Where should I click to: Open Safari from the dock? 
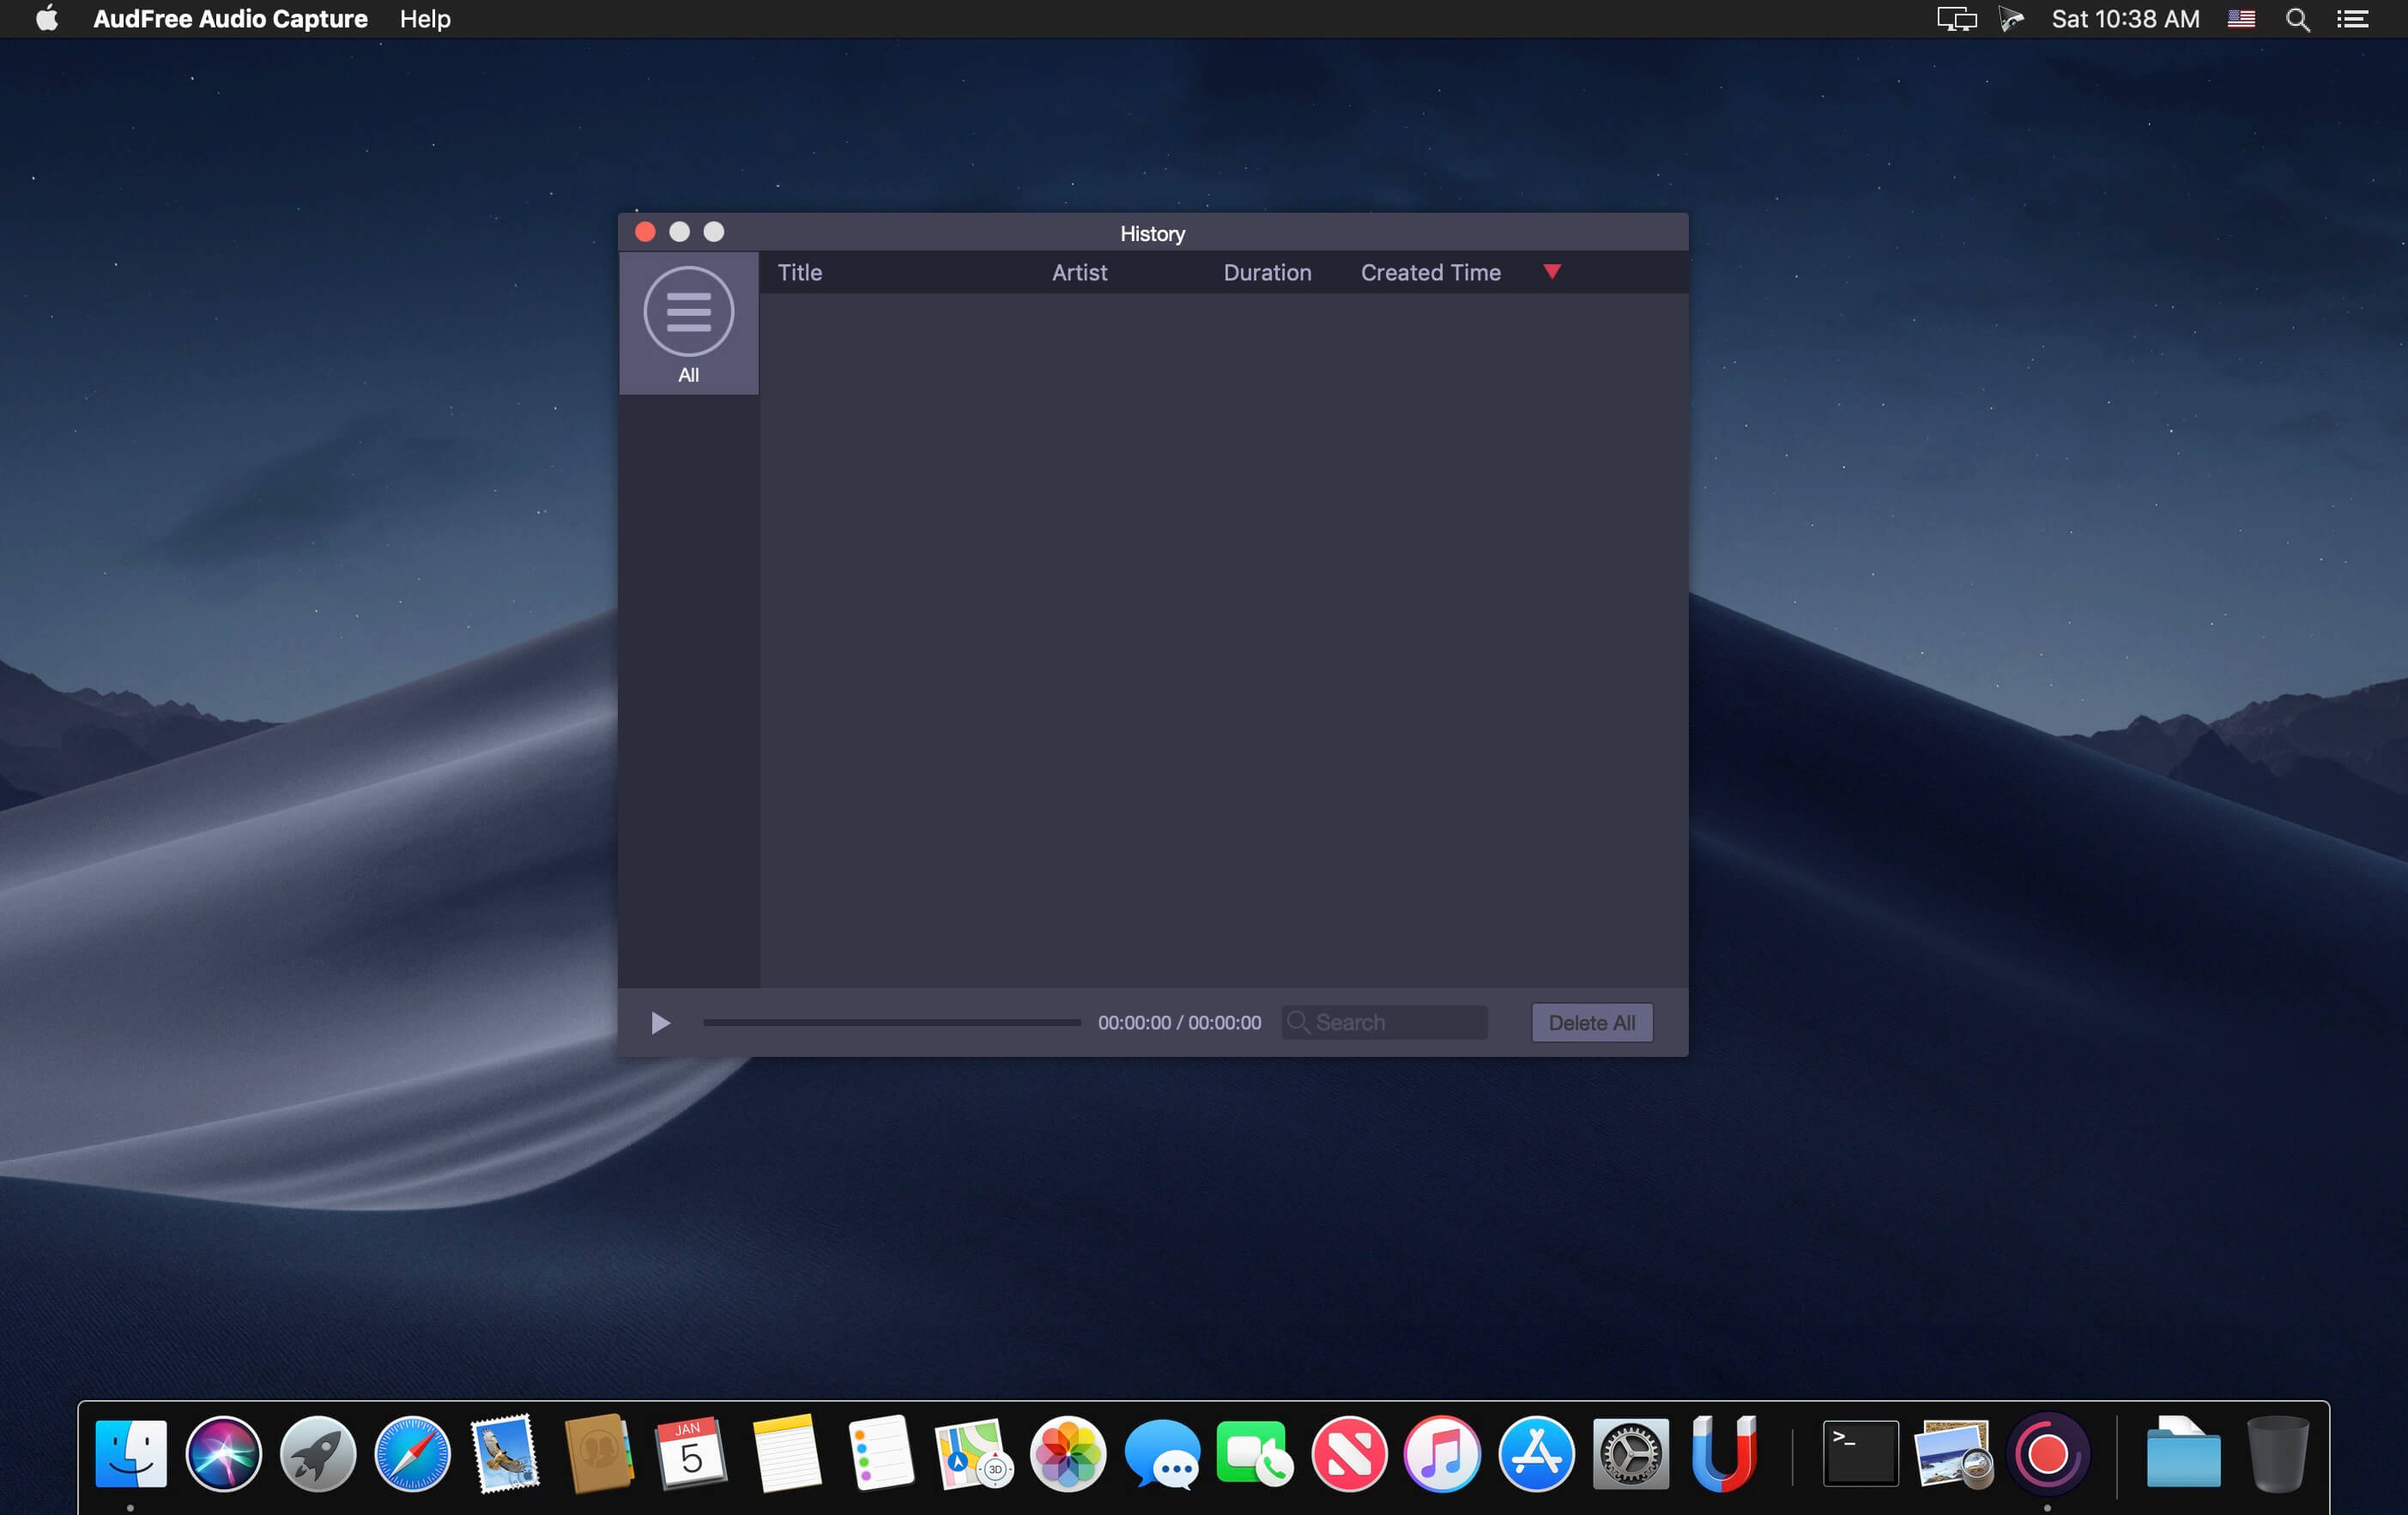pyautogui.click(x=412, y=1454)
